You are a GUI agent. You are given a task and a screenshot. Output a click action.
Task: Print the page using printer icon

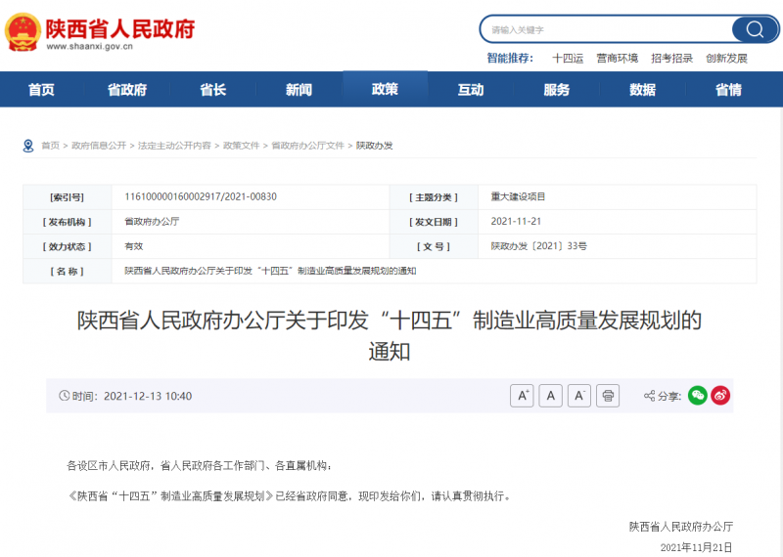[608, 396]
